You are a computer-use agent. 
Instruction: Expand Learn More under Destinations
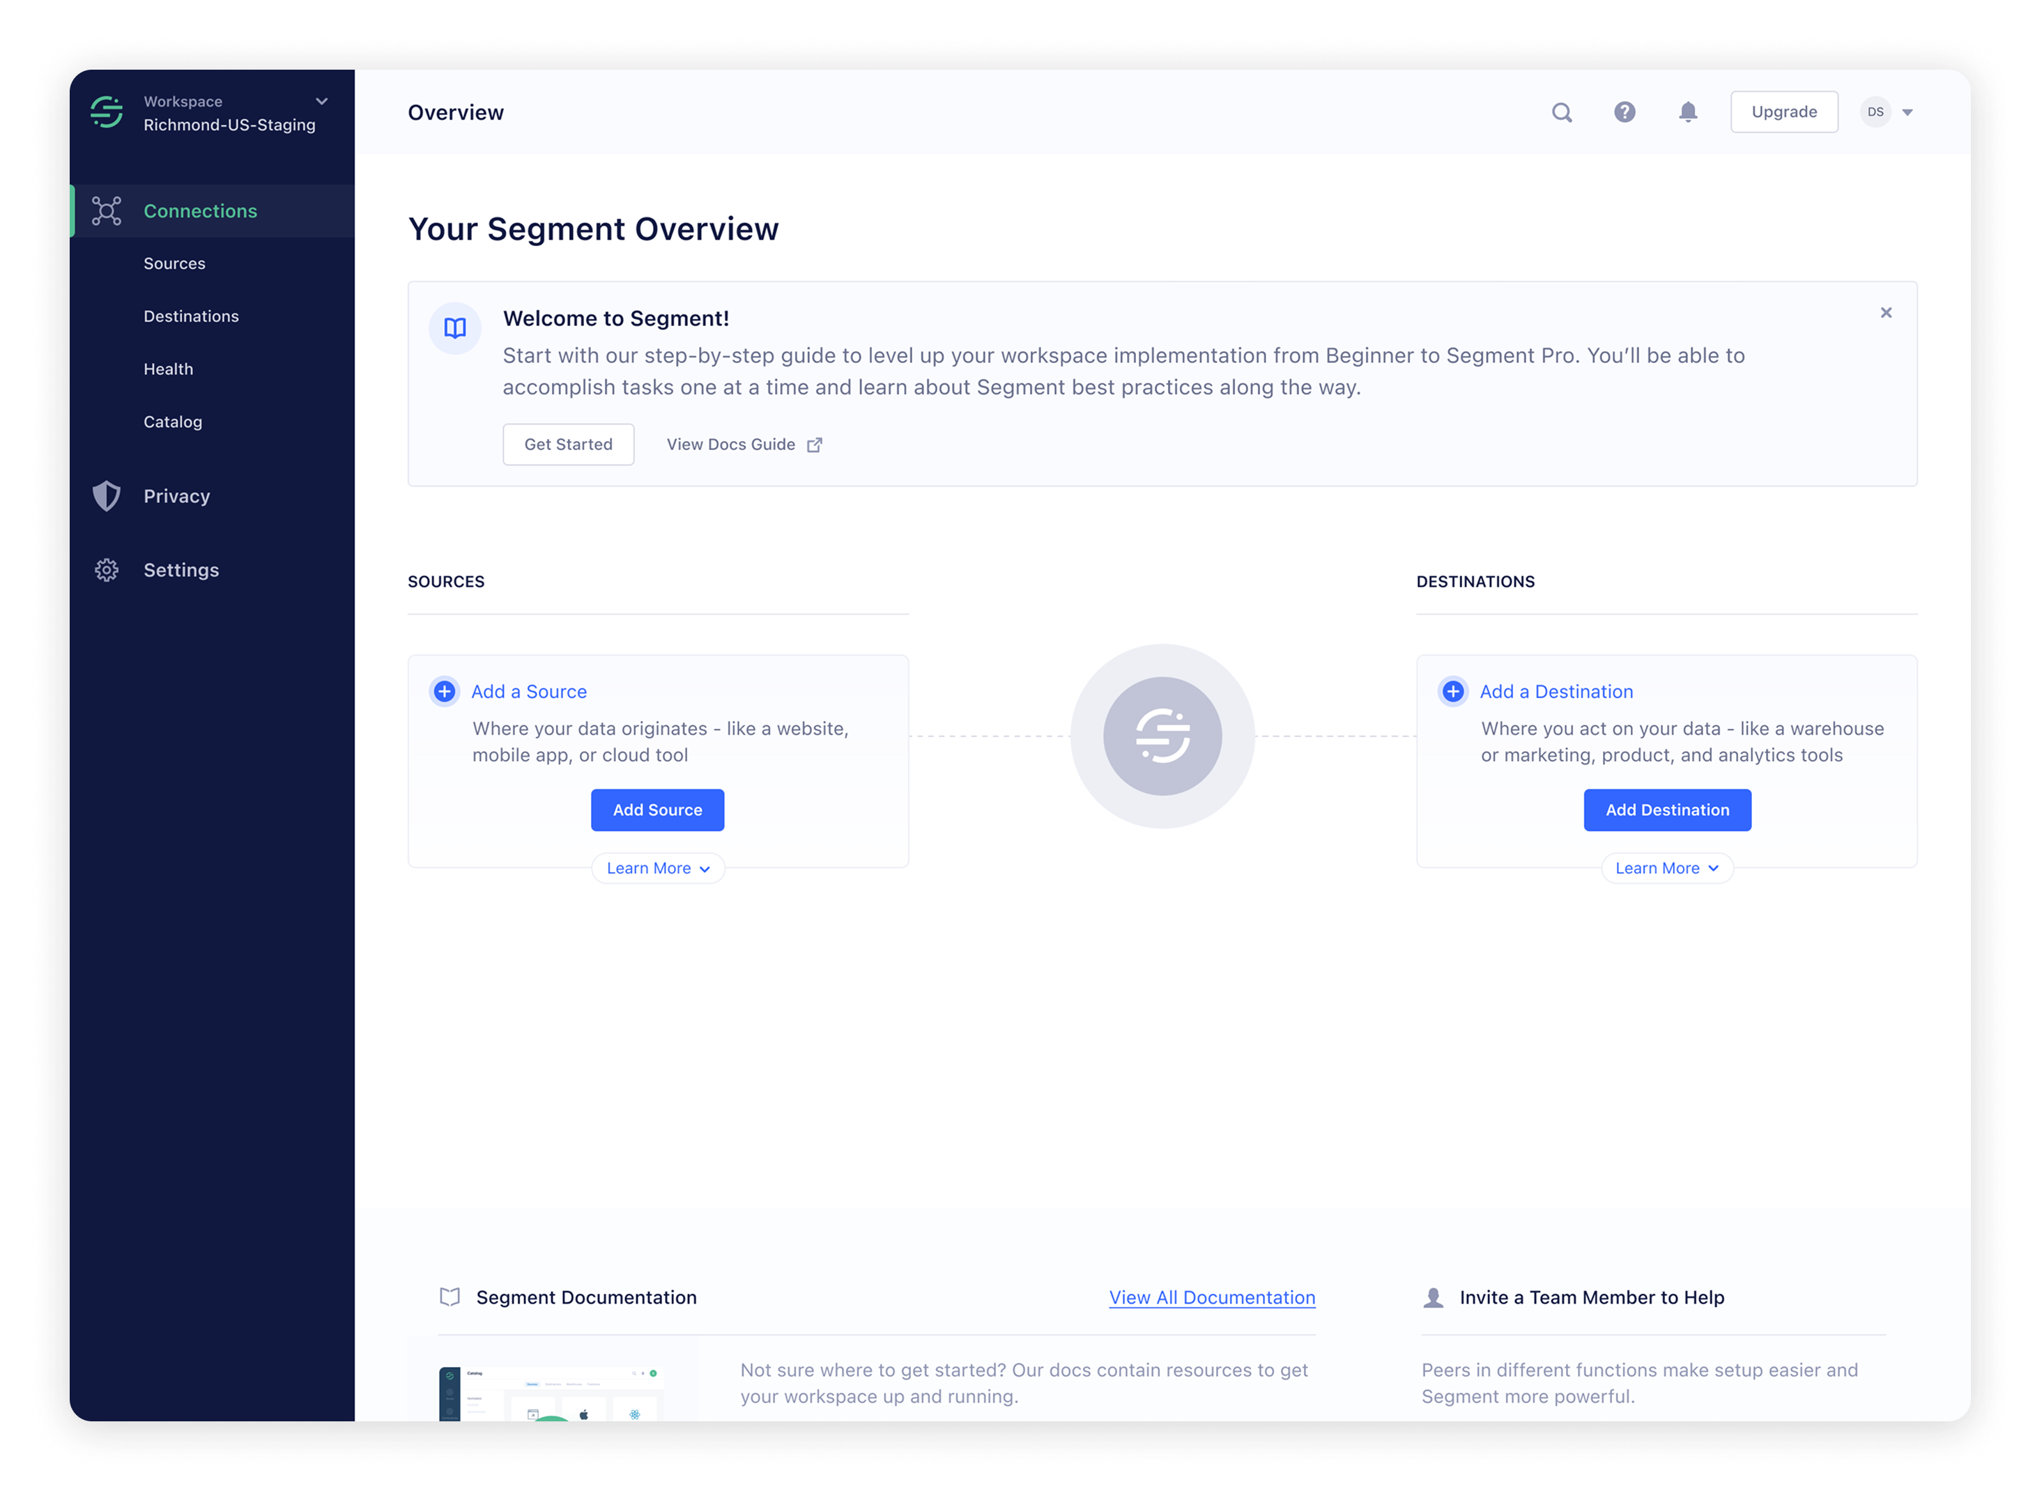pos(1666,867)
